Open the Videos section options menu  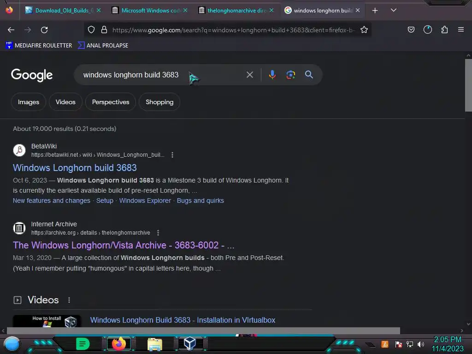(x=69, y=300)
